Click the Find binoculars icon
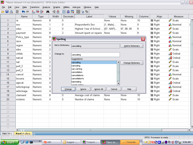Viewport: 193px width, 145px height. pos(48,12)
